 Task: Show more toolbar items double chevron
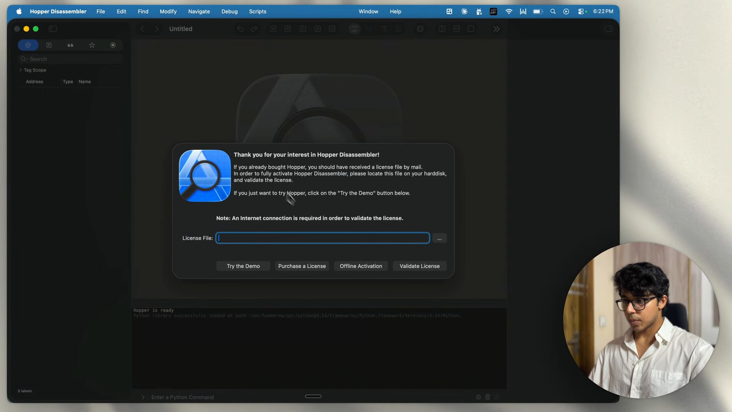[496, 29]
